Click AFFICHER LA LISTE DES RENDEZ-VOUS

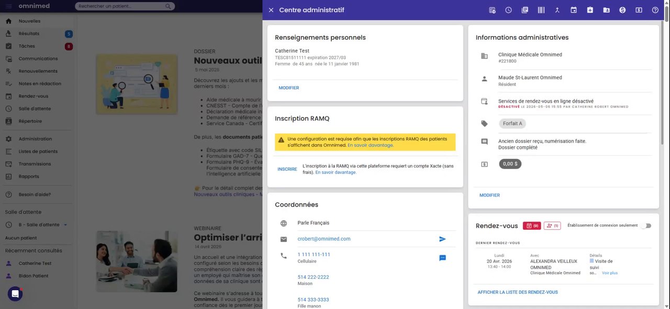tap(518, 292)
